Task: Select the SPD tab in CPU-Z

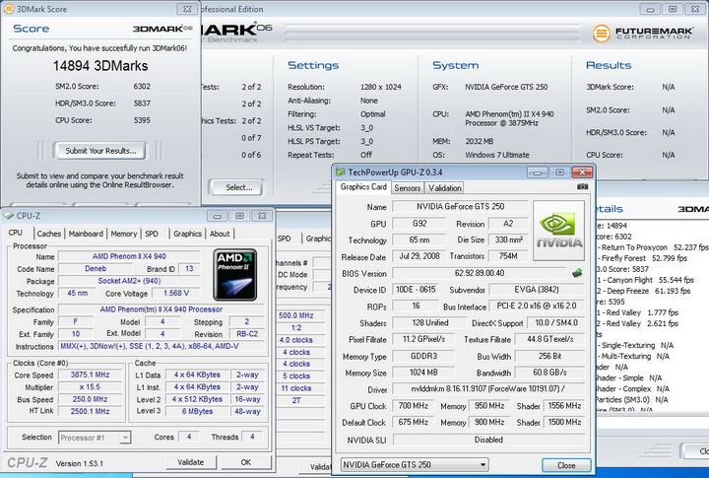Action: 152,234
